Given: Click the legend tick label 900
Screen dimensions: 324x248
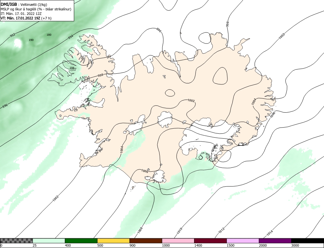Looking at the screenshot, I should (x=133, y=245).
